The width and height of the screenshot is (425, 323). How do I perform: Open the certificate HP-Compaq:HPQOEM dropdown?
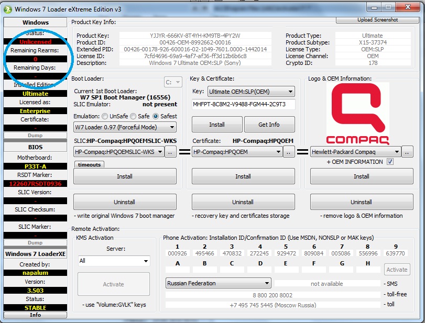(x=237, y=152)
